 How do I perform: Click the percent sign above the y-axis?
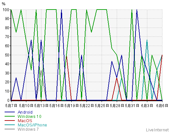click(4, 4)
